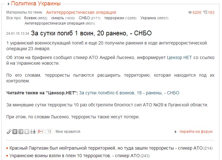Open the 'Украина' tag
Image resolution: width=222 pixels, height=160 pixels.
148,18
